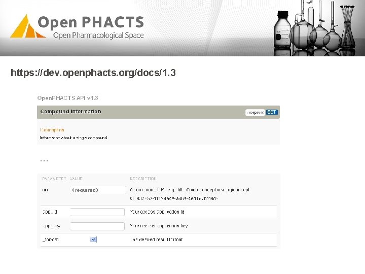365x274 pixels.
Task: Click the Compound Information header bar
Action: [158, 112]
